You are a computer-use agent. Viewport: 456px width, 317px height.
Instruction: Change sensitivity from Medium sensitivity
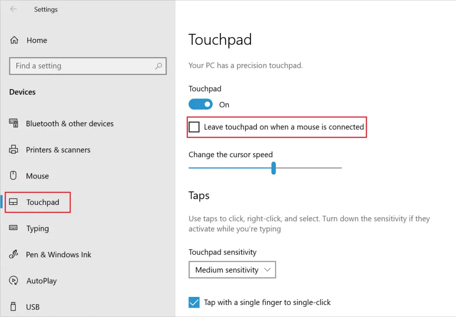click(x=232, y=270)
